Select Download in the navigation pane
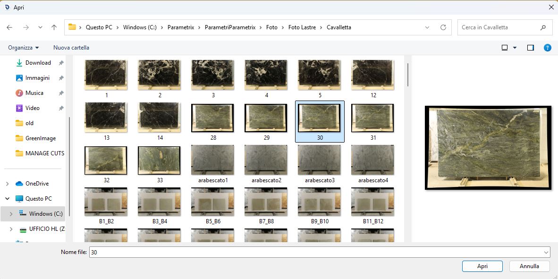 click(x=38, y=63)
